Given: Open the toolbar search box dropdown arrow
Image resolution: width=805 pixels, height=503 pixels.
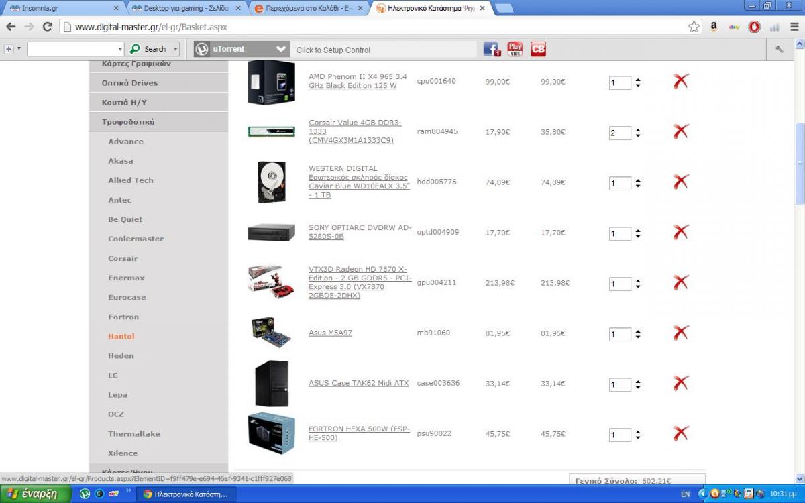Looking at the screenshot, I should [x=120, y=49].
